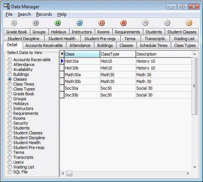Click History 10 description in Hist10a row
Screen dimensions: 203x182
pyautogui.click(x=163, y=61)
